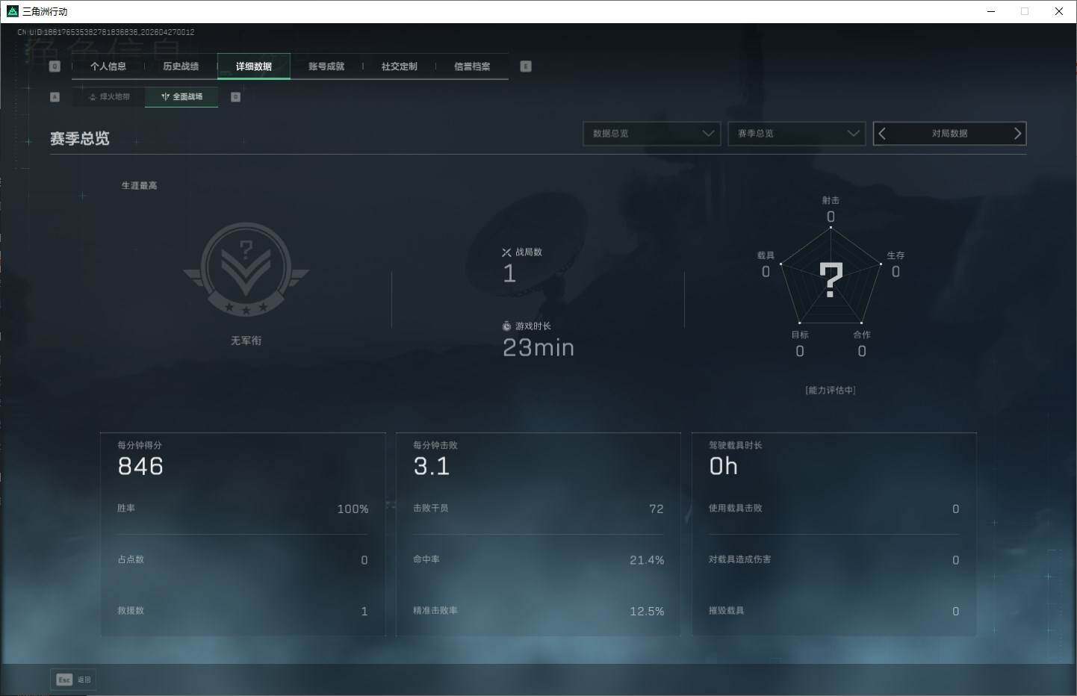Click the 12.5% precision kill value
Image resolution: width=1077 pixels, height=696 pixels.
click(x=647, y=612)
